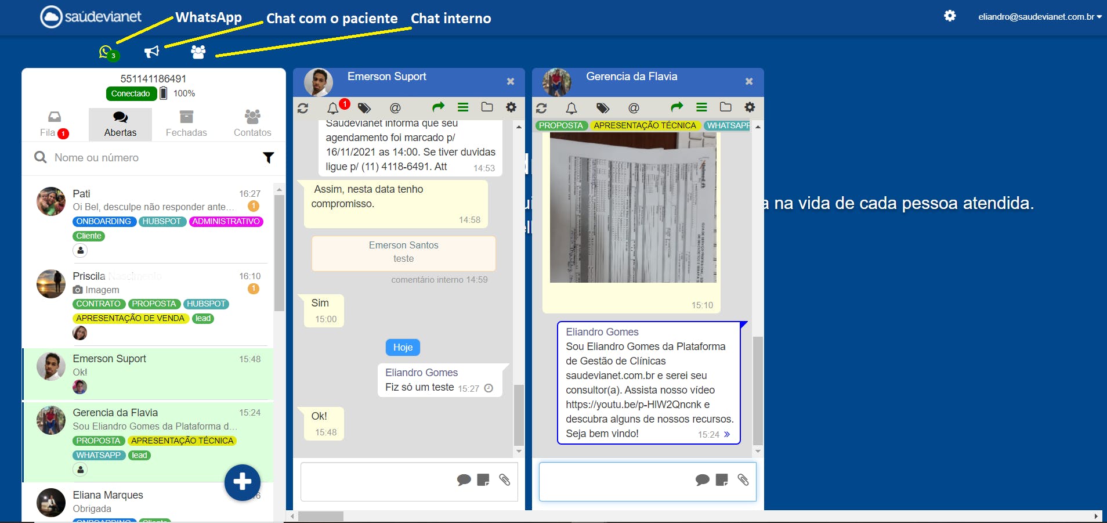Transfer the Emerson Suport chat with green arrow
1107x523 pixels.
pos(438,107)
